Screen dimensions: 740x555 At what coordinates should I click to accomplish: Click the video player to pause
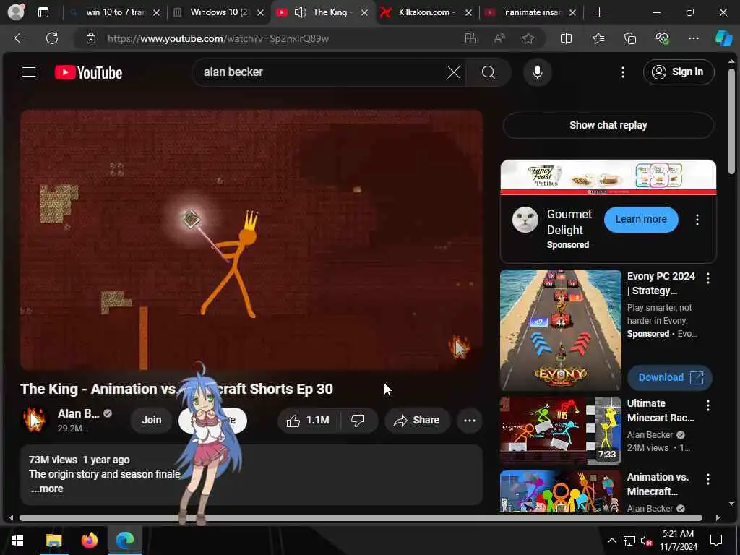tap(251, 240)
